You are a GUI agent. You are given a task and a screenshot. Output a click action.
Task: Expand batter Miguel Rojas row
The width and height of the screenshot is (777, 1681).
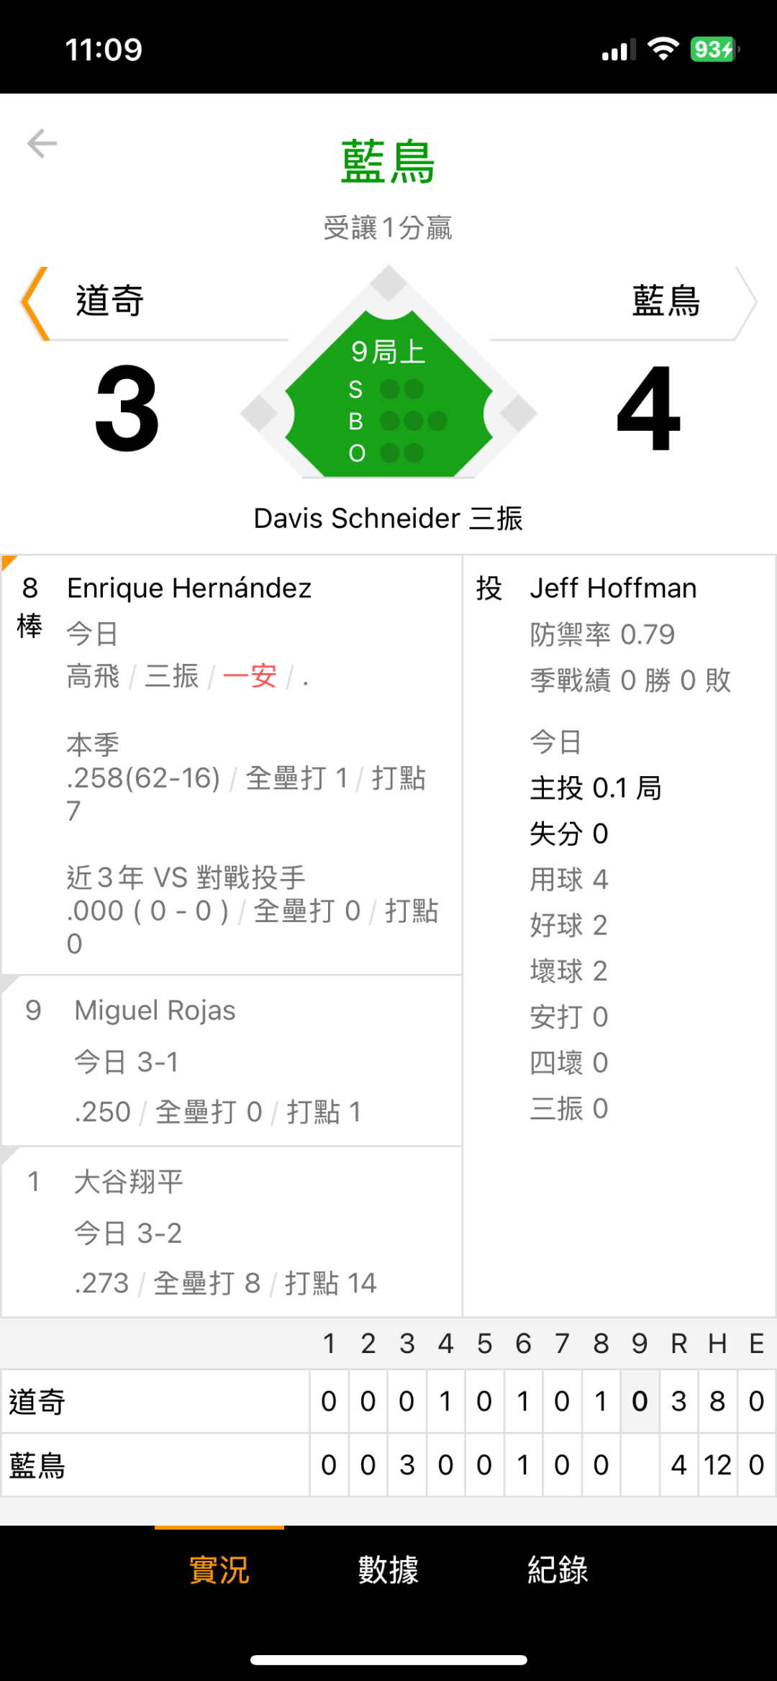coord(232,1061)
